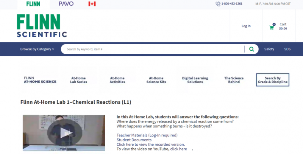Open At-Home Science Kits section
The width and height of the screenshot is (303, 154).
coord(156,80)
